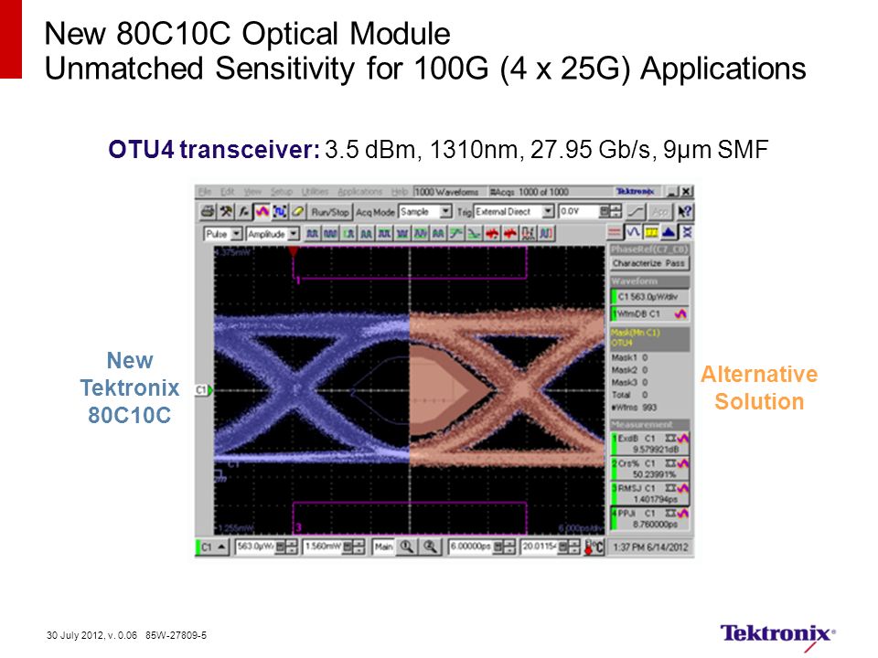Click the eighth pulse measurement icon
Screen dimensions: 878x658
(437, 233)
